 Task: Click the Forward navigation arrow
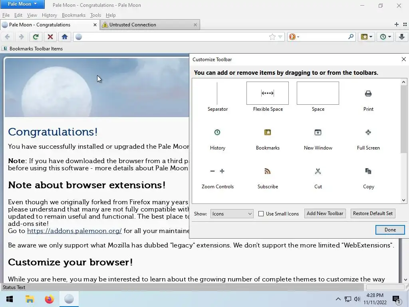pos(22,37)
